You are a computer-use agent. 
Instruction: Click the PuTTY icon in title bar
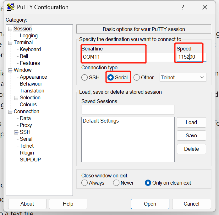tap(11, 7)
